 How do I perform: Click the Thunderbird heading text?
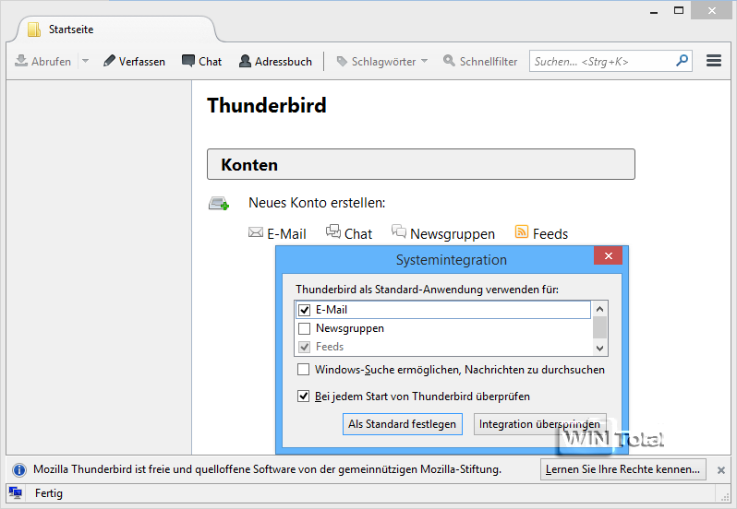[x=267, y=105]
